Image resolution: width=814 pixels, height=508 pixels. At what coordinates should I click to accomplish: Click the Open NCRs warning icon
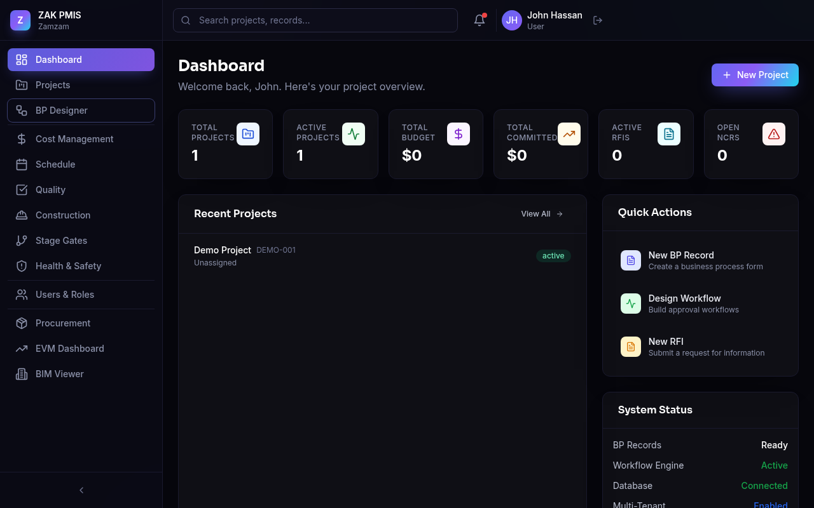pos(774,134)
